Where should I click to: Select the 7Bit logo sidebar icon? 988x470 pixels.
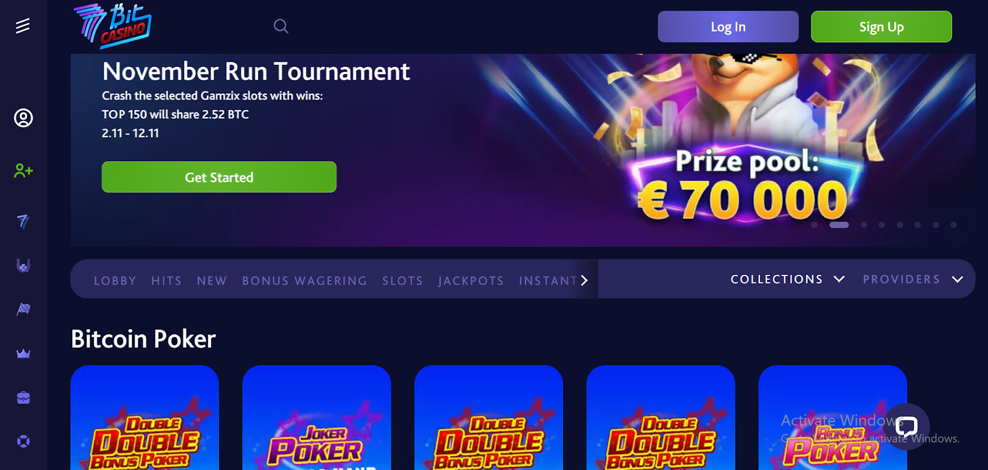coord(23,221)
